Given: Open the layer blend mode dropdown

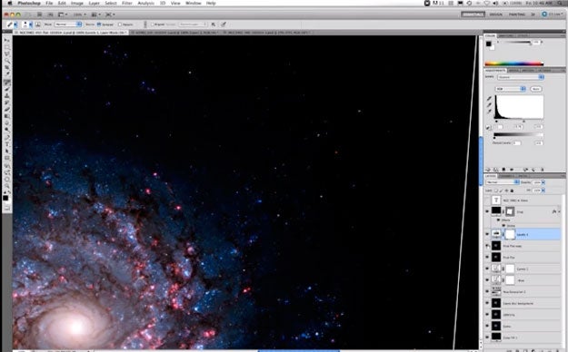Looking at the screenshot, I should [x=502, y=182].
